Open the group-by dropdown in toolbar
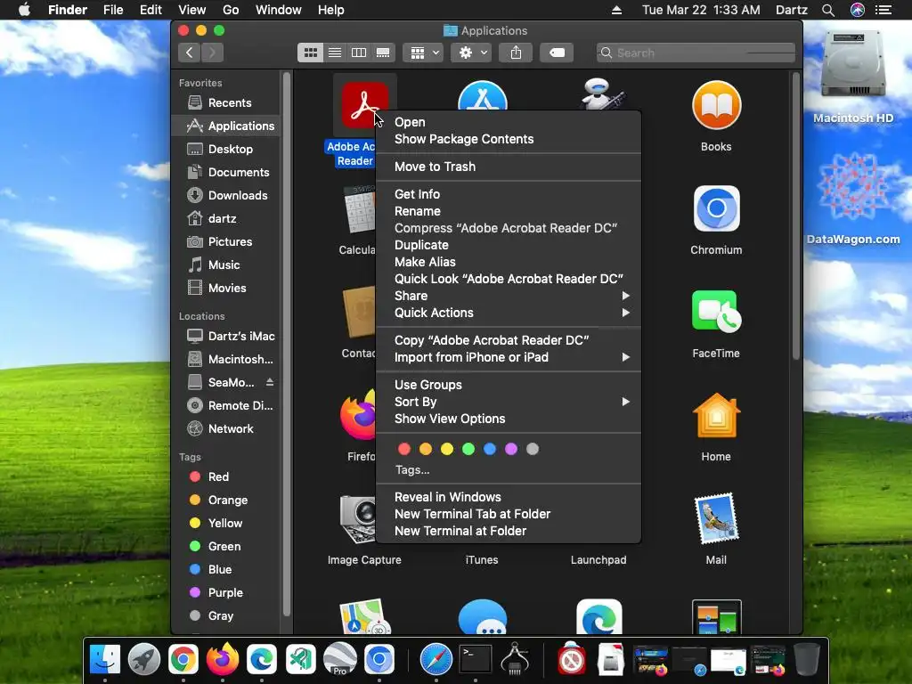 [x=423, y=53]
